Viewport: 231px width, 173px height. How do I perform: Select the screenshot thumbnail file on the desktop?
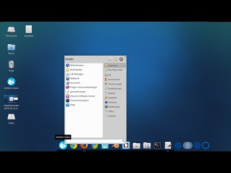pos(11,102)
